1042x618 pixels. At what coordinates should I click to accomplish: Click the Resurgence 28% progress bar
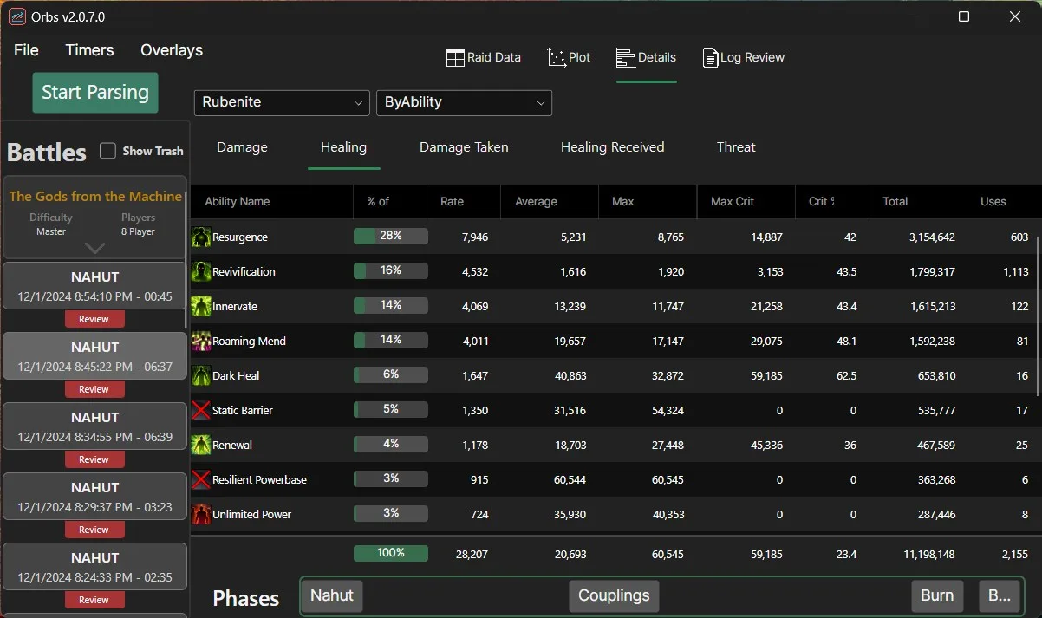click(x=391, y=236)
